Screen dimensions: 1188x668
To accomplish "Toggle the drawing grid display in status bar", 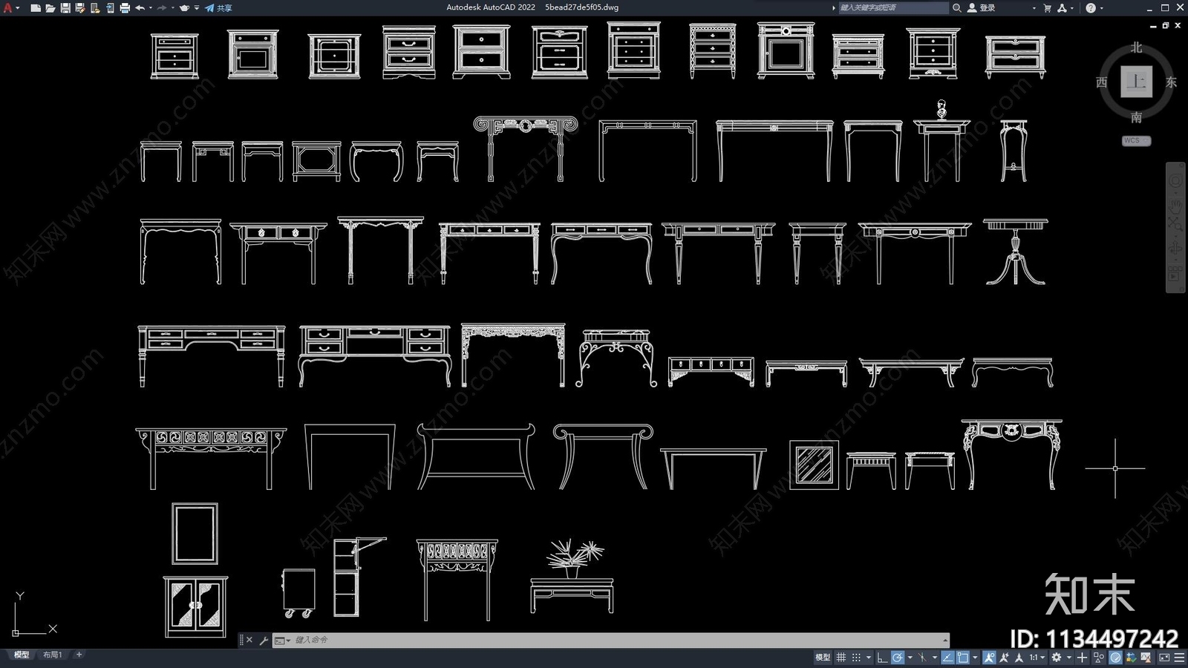I will click(841, 658).
